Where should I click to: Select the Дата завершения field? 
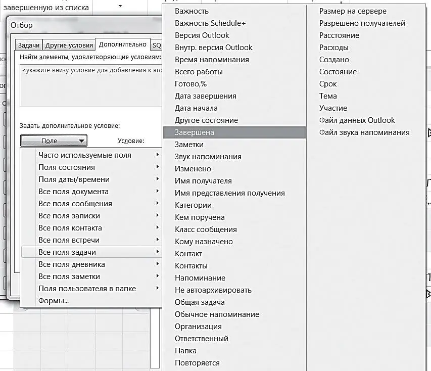(x=234, y=96)
